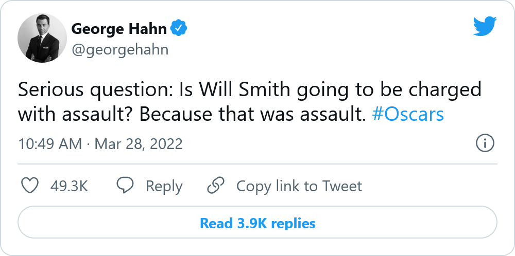Image resolution: width=515 pixels, height=256 pixels.
Task: Click the George Hahn display name
Action: point(119,29)
